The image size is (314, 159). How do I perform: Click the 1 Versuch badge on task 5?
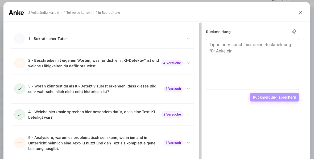tap(173, 143)
